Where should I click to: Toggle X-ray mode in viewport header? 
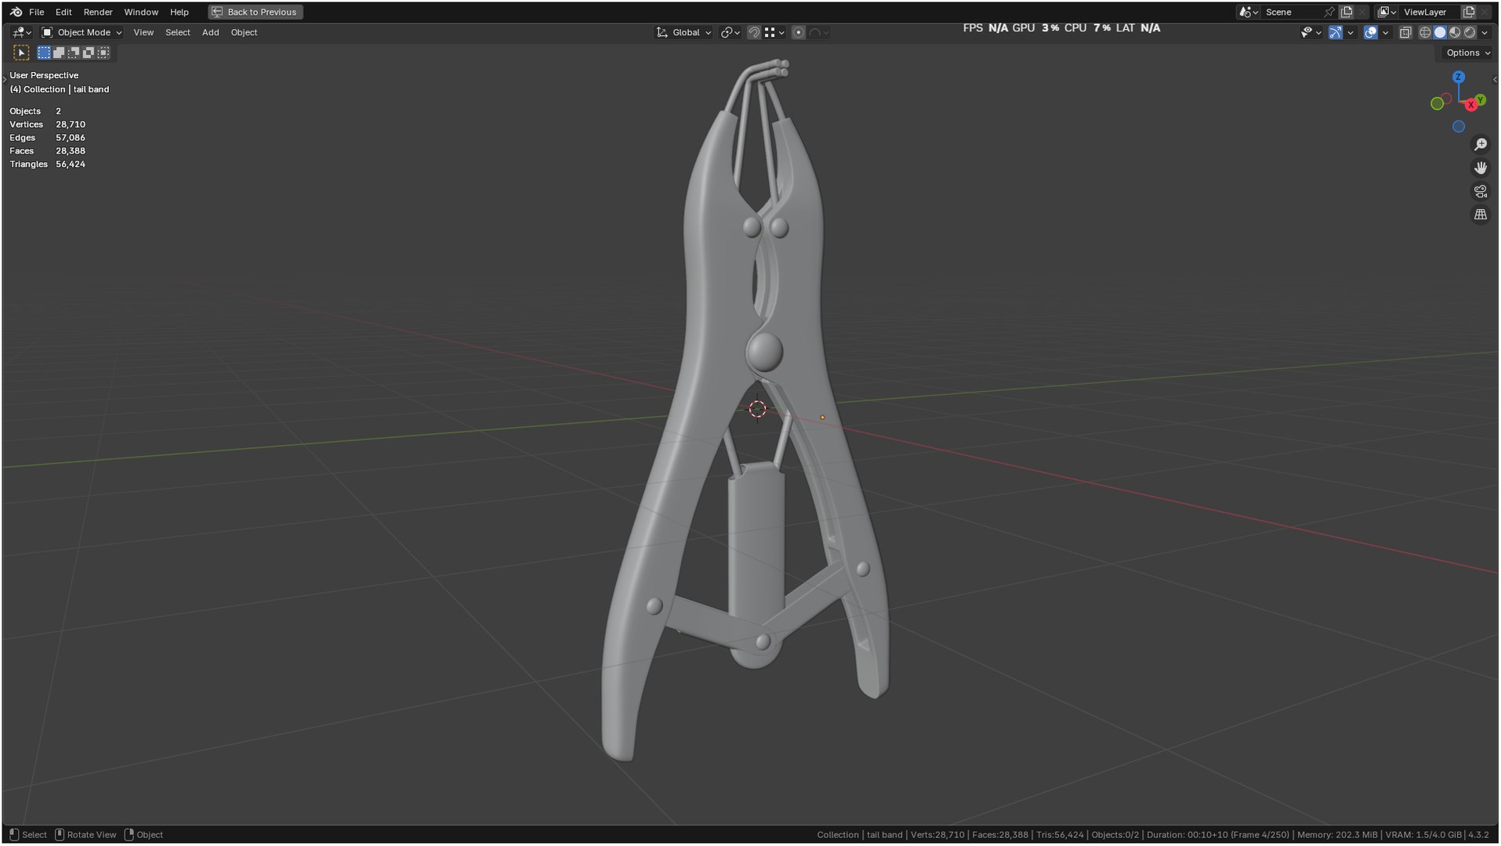click(x=1405, y=33)
